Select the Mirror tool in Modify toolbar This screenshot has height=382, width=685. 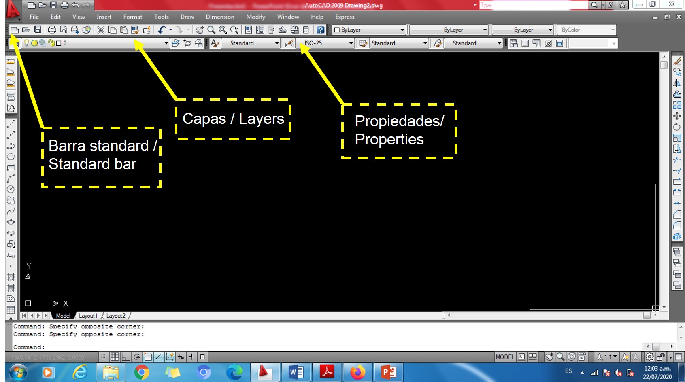coord(677,83)
